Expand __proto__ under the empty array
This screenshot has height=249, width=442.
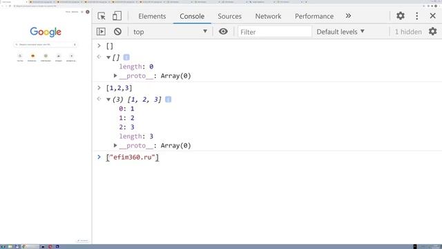115,75
